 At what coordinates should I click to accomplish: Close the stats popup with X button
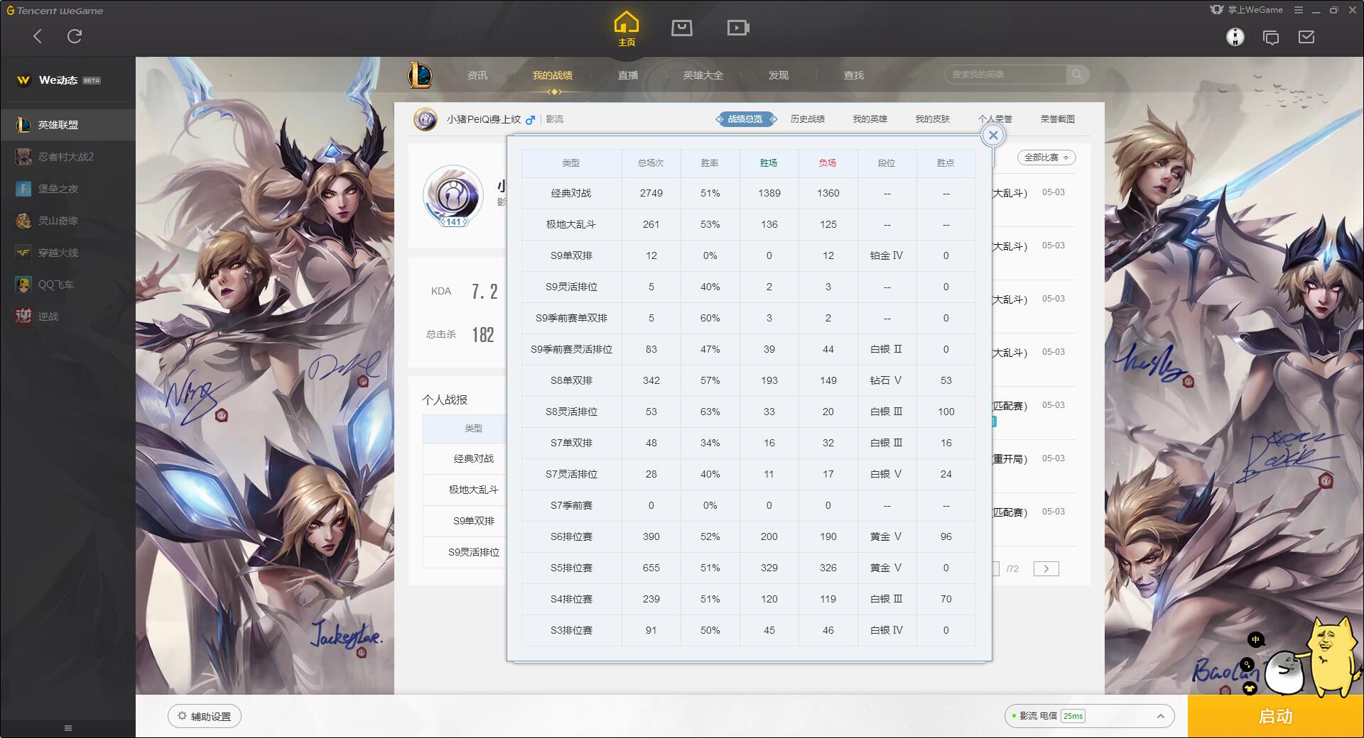click(x=993, y=136)
